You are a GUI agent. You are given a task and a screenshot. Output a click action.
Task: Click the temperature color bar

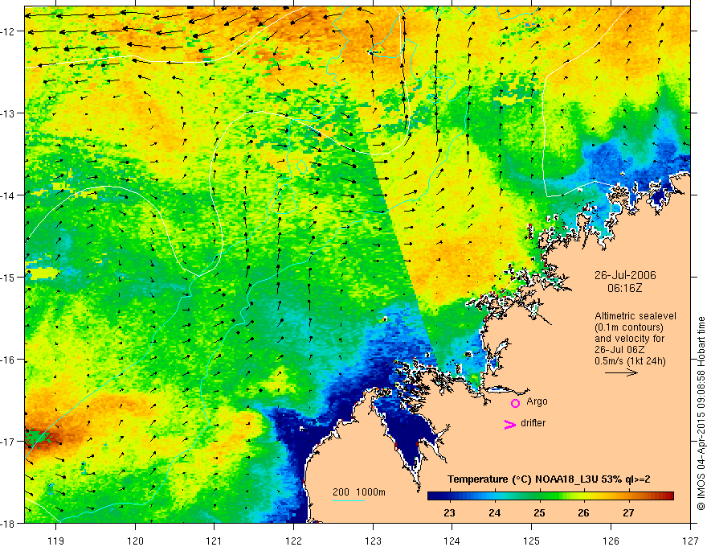[550, 496]
